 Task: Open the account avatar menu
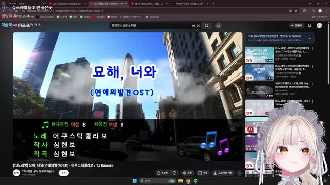319,26
